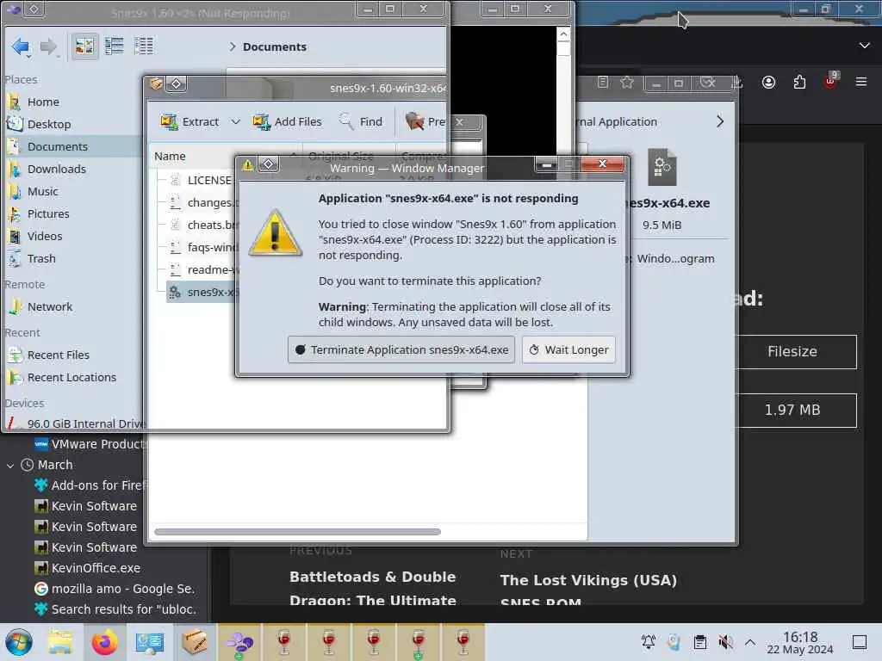Expand hidden system tray icons
This screenshot has height=661, width=882.
point(750,641)
